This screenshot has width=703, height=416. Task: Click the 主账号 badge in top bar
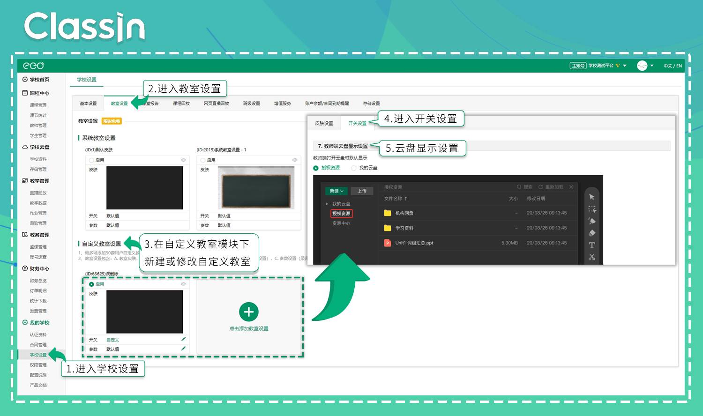(x=578, y=66)
